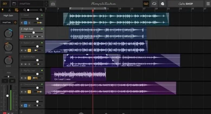Click bar 17 on the timeline ruler

click(x=144, y=9)
